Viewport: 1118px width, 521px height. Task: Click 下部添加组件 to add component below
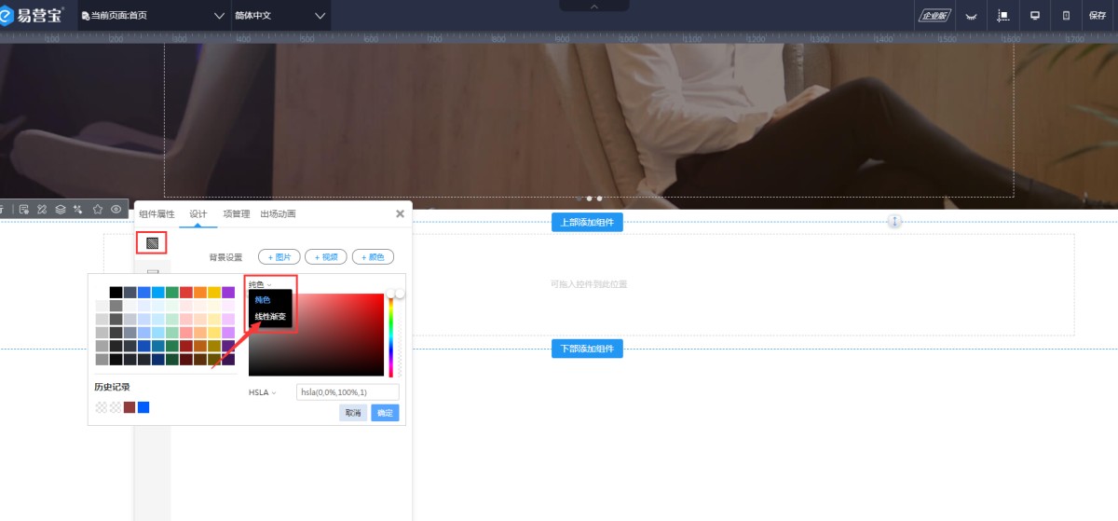(587, 349)
